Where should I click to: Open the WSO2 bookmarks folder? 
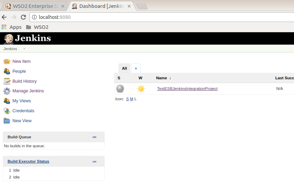tap(37, 27)
